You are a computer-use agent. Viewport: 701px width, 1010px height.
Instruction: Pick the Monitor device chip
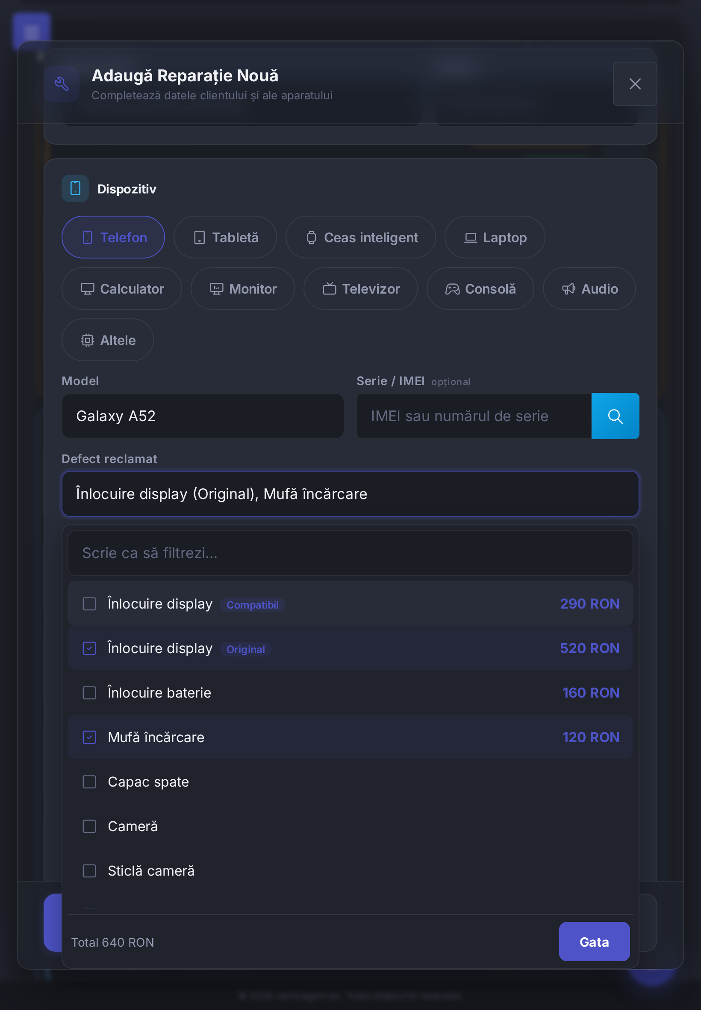(x=242, y=289)
